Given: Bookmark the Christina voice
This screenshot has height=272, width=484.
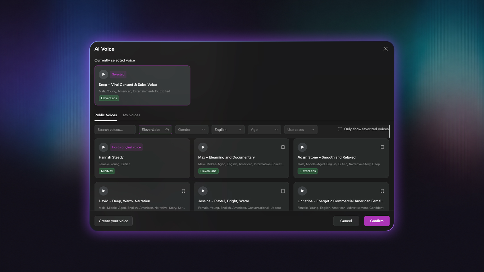Looking at the screenshot, I should 382,191.
